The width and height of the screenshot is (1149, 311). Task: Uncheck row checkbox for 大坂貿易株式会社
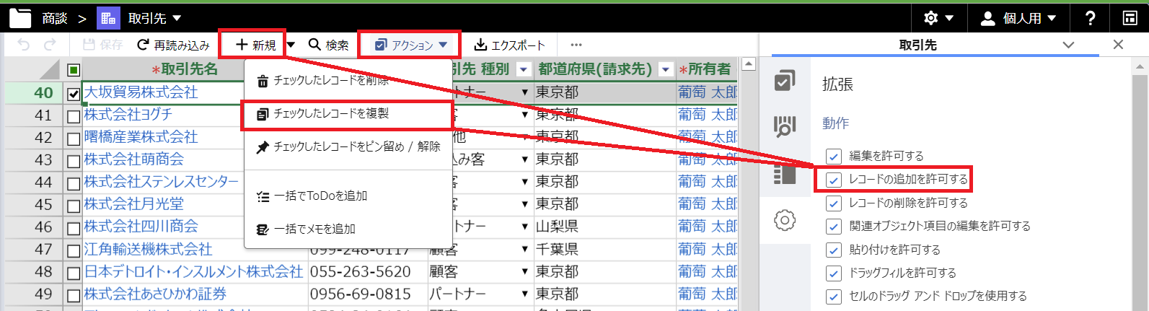pos(73,94)
